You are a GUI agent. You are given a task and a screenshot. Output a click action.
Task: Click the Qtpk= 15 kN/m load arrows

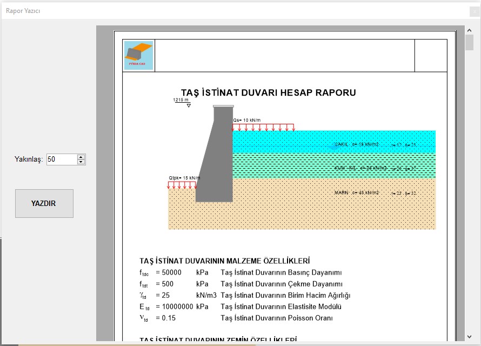pos(182,185)
